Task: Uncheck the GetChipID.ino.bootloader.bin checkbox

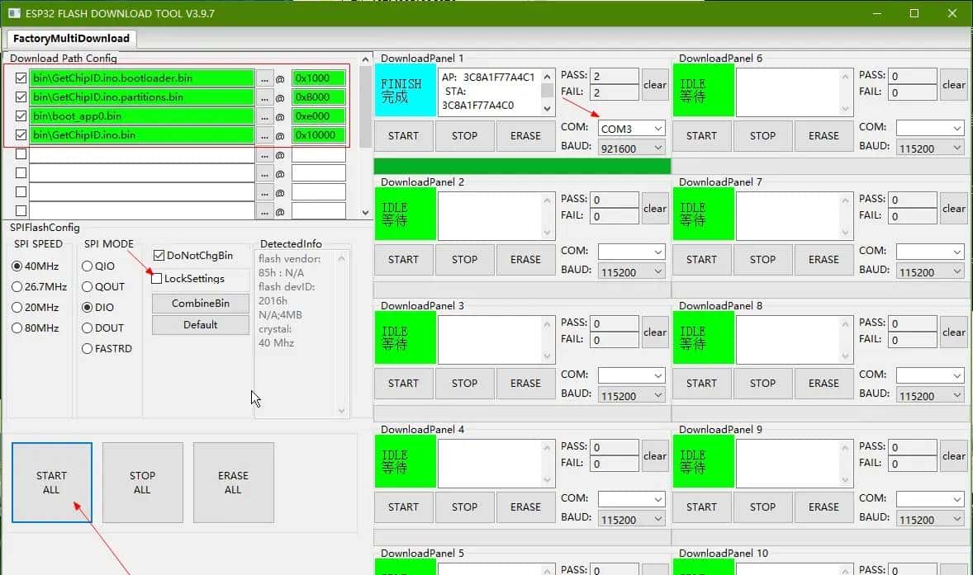Action: [x=21, y=78]
